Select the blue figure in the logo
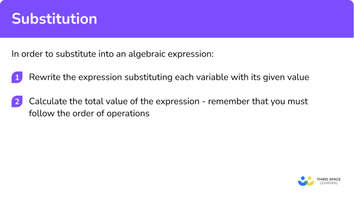This screenshot has height=201, width=354. pos(302,181)
